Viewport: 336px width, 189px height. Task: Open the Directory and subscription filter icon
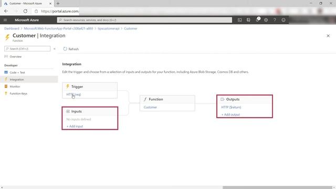click(248, 20)
